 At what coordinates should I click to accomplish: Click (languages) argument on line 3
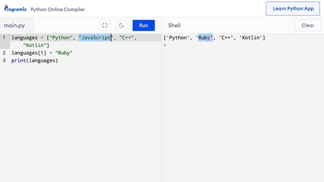pyautogui.click(x=42, y=61)
